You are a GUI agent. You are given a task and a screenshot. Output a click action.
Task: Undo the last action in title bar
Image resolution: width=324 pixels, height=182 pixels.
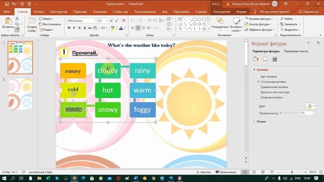pos(14,4)
